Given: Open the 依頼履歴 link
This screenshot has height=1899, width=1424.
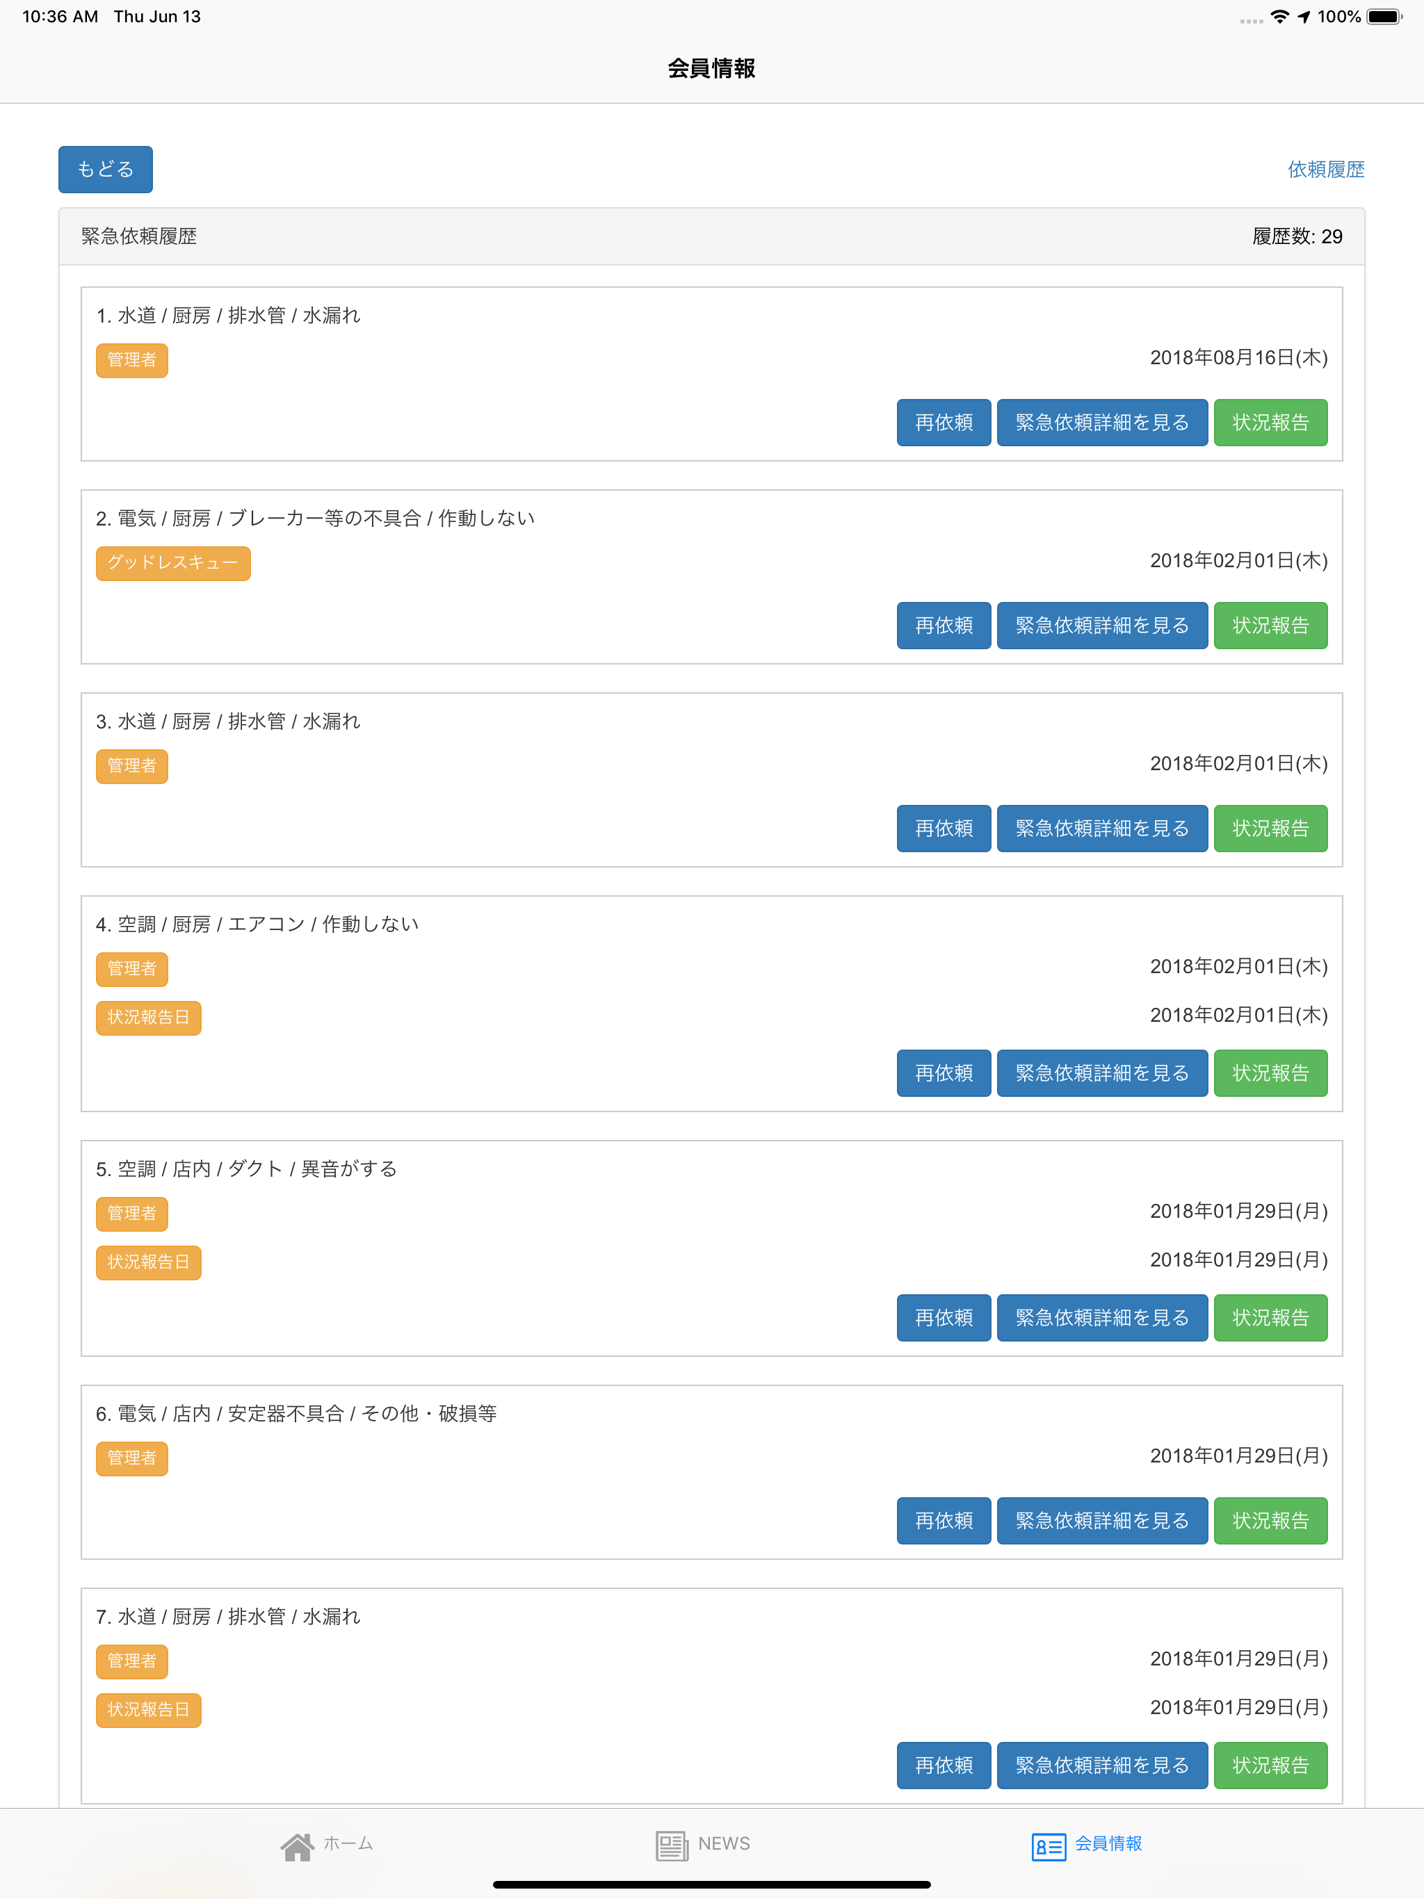Looking at the screenshot, I should tap(1325, 170).
